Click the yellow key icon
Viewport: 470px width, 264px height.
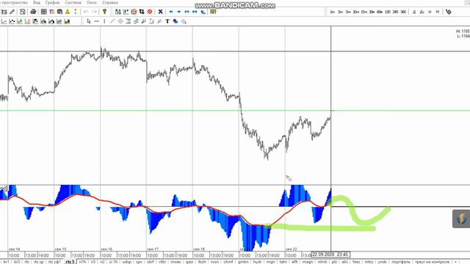(104, 12)
